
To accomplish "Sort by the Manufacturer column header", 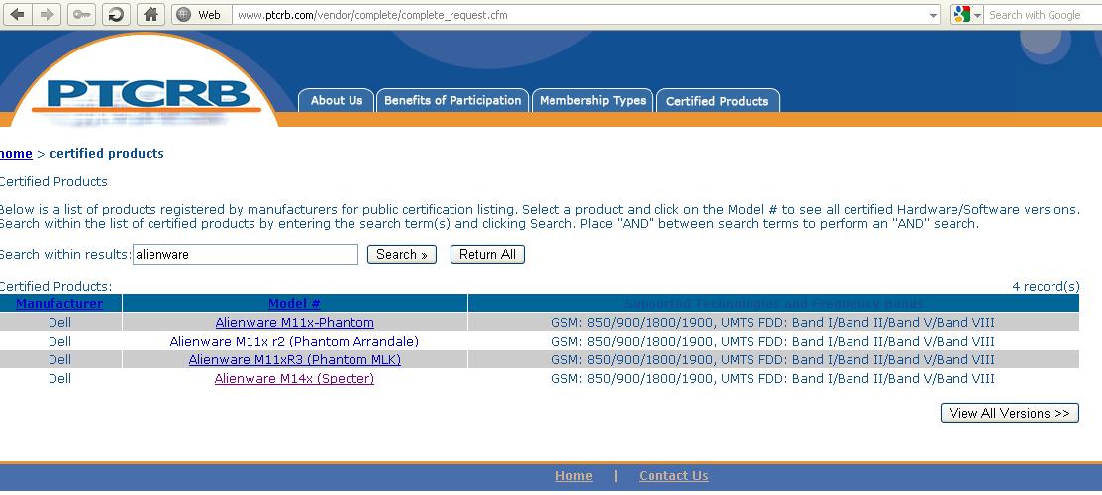I will pos(59,304).
